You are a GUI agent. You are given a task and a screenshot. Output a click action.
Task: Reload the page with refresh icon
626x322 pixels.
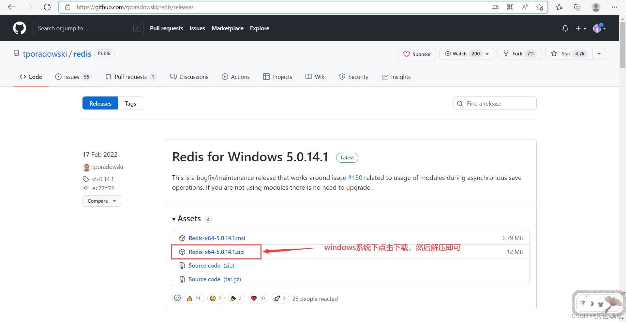47,7
